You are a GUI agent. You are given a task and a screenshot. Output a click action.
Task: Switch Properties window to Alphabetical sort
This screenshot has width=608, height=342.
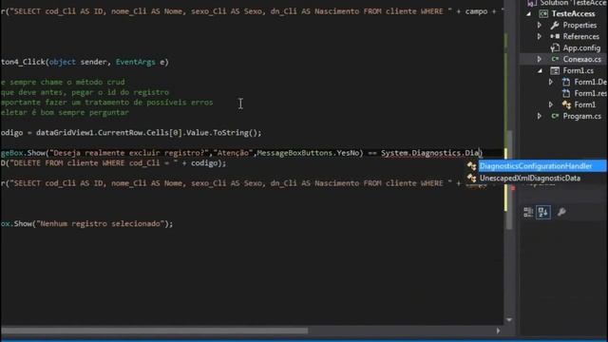pyautogui.click(x=543, y=212)
